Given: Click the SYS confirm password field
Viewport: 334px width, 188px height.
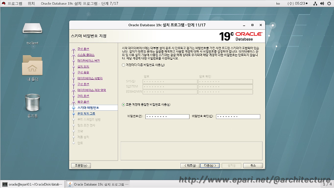Looking at the screenshot, I should coord(225,81).
